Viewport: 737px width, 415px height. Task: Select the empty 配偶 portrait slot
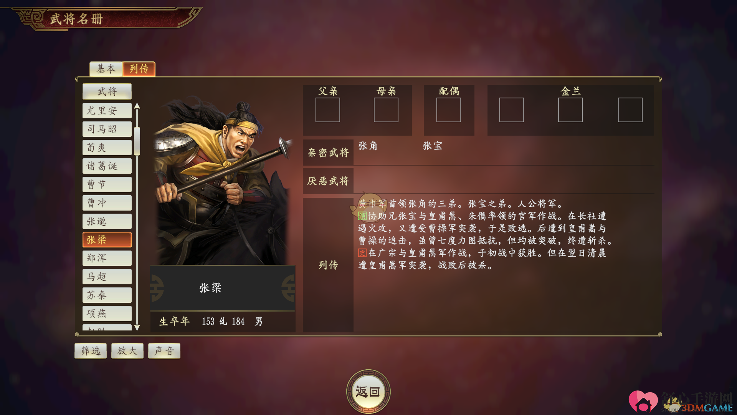click(449, 110)
